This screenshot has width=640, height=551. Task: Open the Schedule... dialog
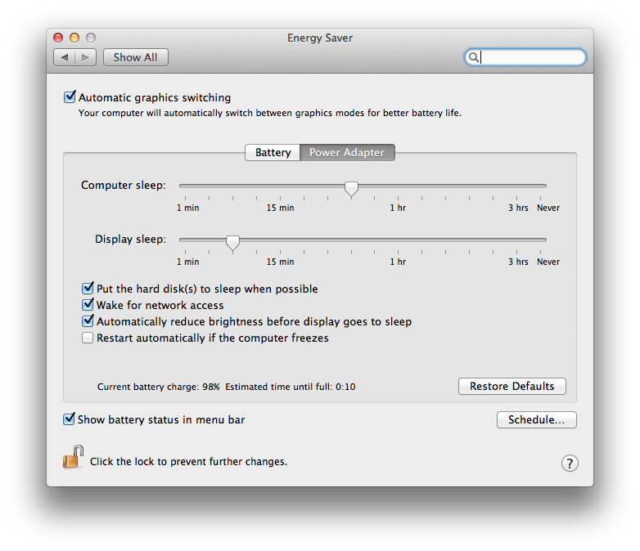pos(536,419)
